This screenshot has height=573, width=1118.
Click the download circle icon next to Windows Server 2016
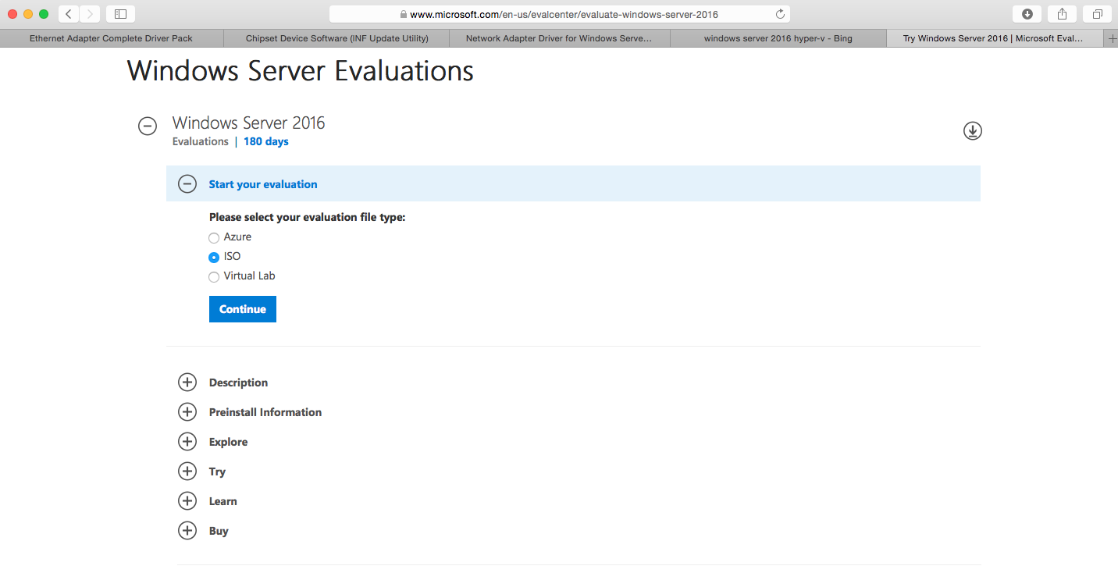point(972,130)
